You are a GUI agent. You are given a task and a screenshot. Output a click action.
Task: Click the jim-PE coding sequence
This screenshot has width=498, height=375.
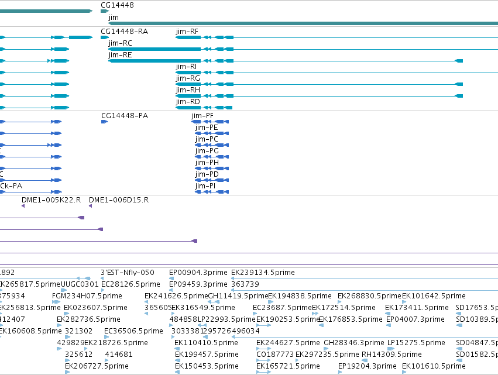(x=212, y=133)
